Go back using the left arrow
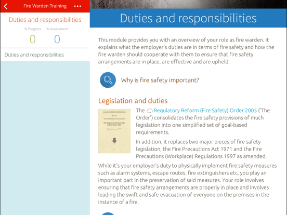 pos(6,6)
